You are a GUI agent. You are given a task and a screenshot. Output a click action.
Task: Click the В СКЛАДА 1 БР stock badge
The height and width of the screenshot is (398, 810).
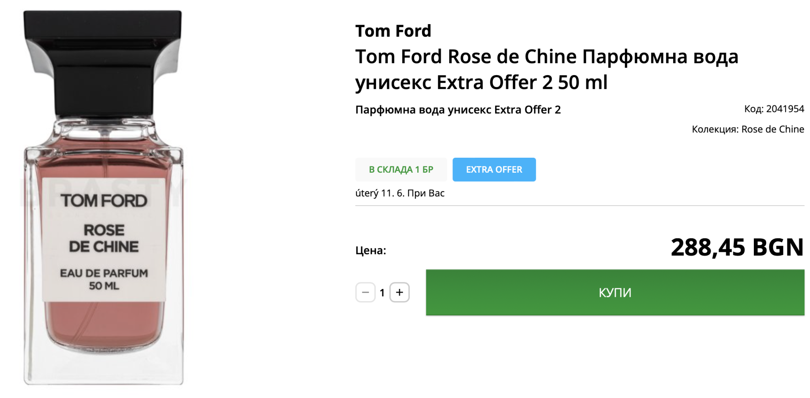[401, 170]
